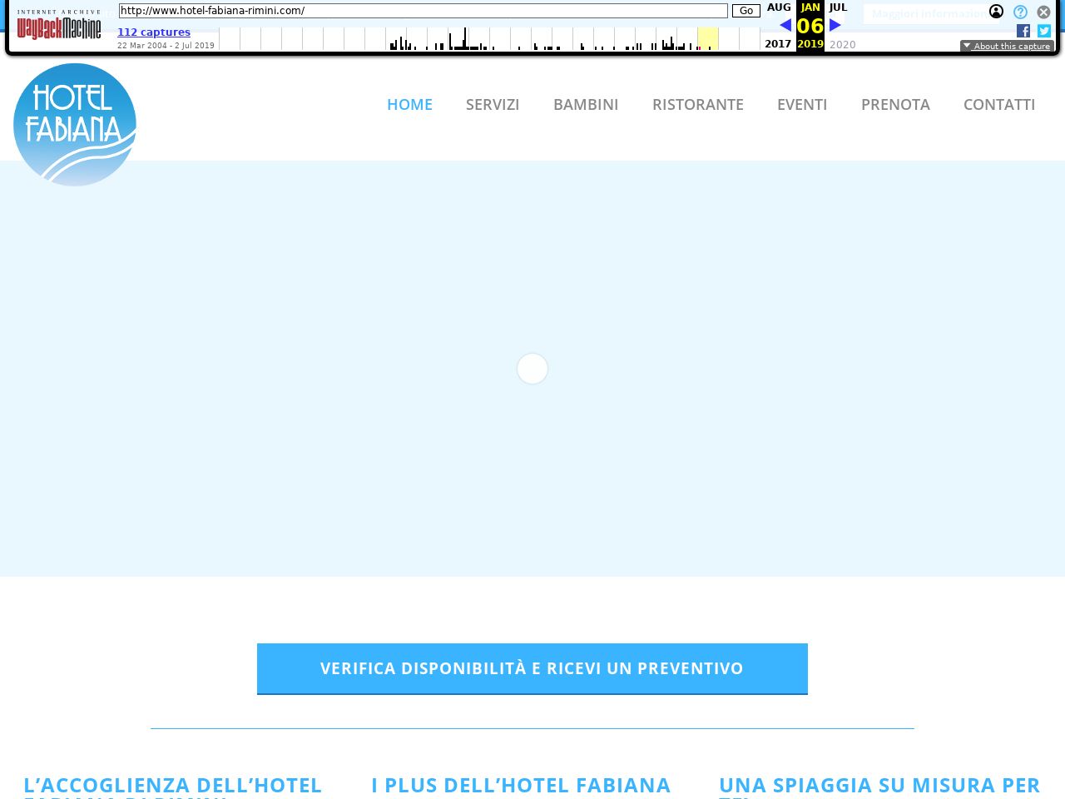The width and height of the screenshot is (1065, 799).
Task: Share capture on Facebook
Action: [1023, 31]
